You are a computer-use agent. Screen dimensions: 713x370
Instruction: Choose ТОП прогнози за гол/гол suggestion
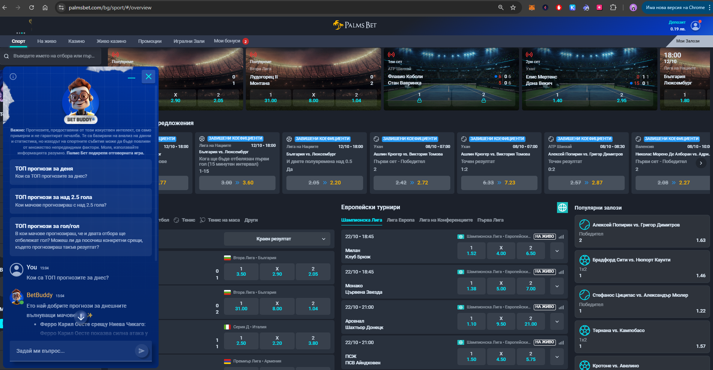click(x=81, y=236)
